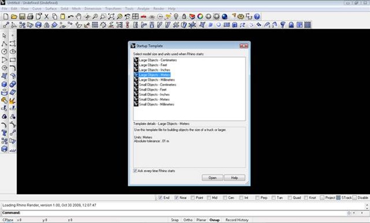Click the New file icon
Screen dimensions: 370x223
(x=6, y=17)
